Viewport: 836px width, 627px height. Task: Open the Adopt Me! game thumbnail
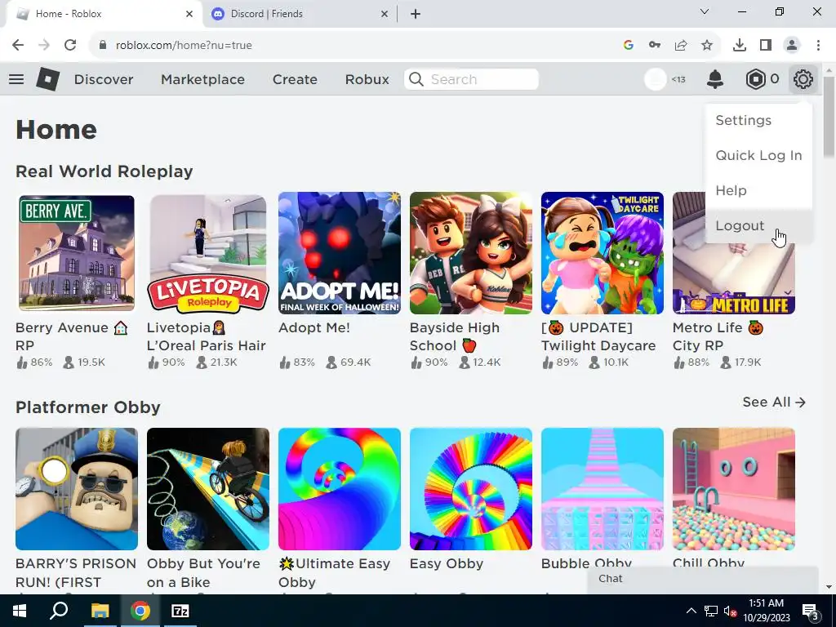(x=340, y=253)
